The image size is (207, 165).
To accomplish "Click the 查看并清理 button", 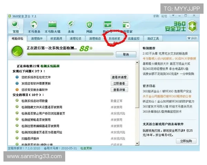I will (x=119, y=77).
